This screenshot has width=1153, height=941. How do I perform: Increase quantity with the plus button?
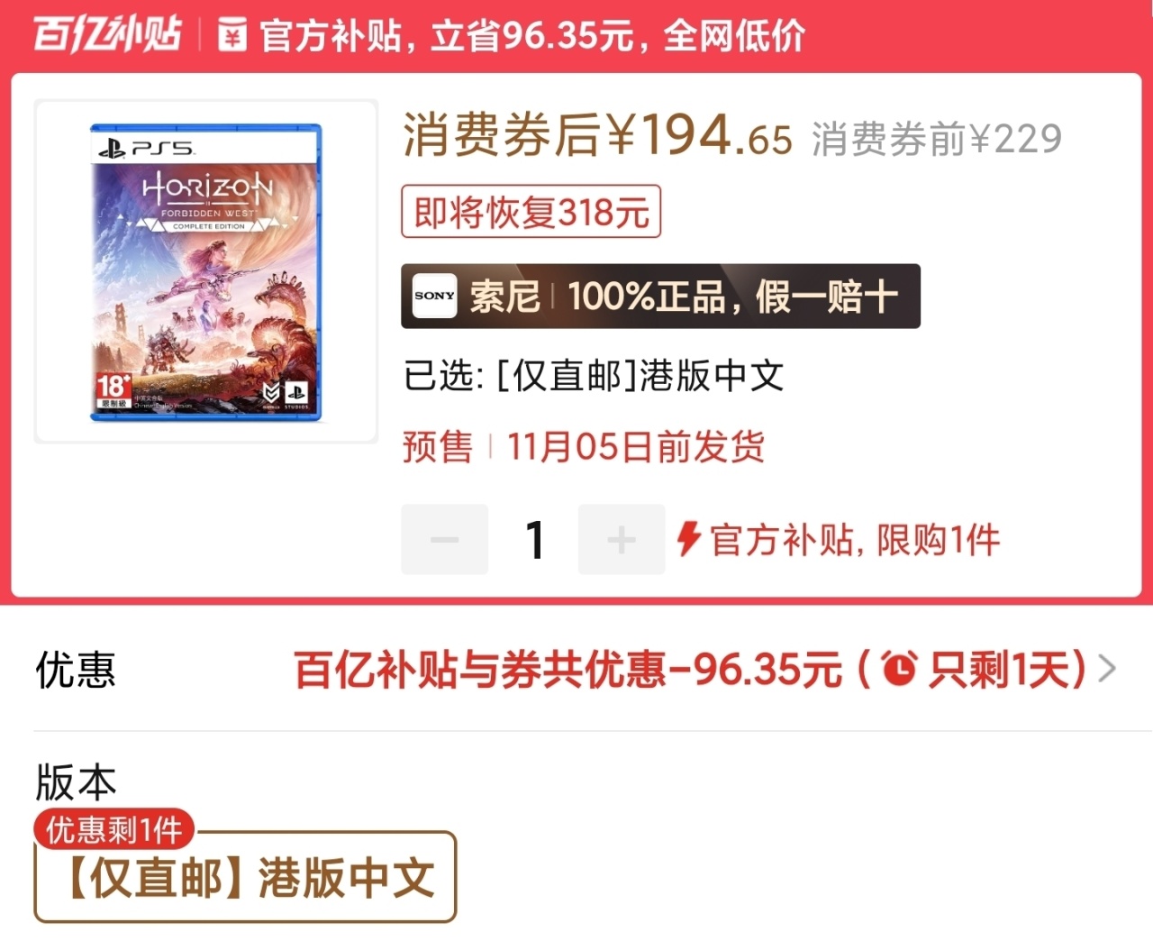point(622,540)
